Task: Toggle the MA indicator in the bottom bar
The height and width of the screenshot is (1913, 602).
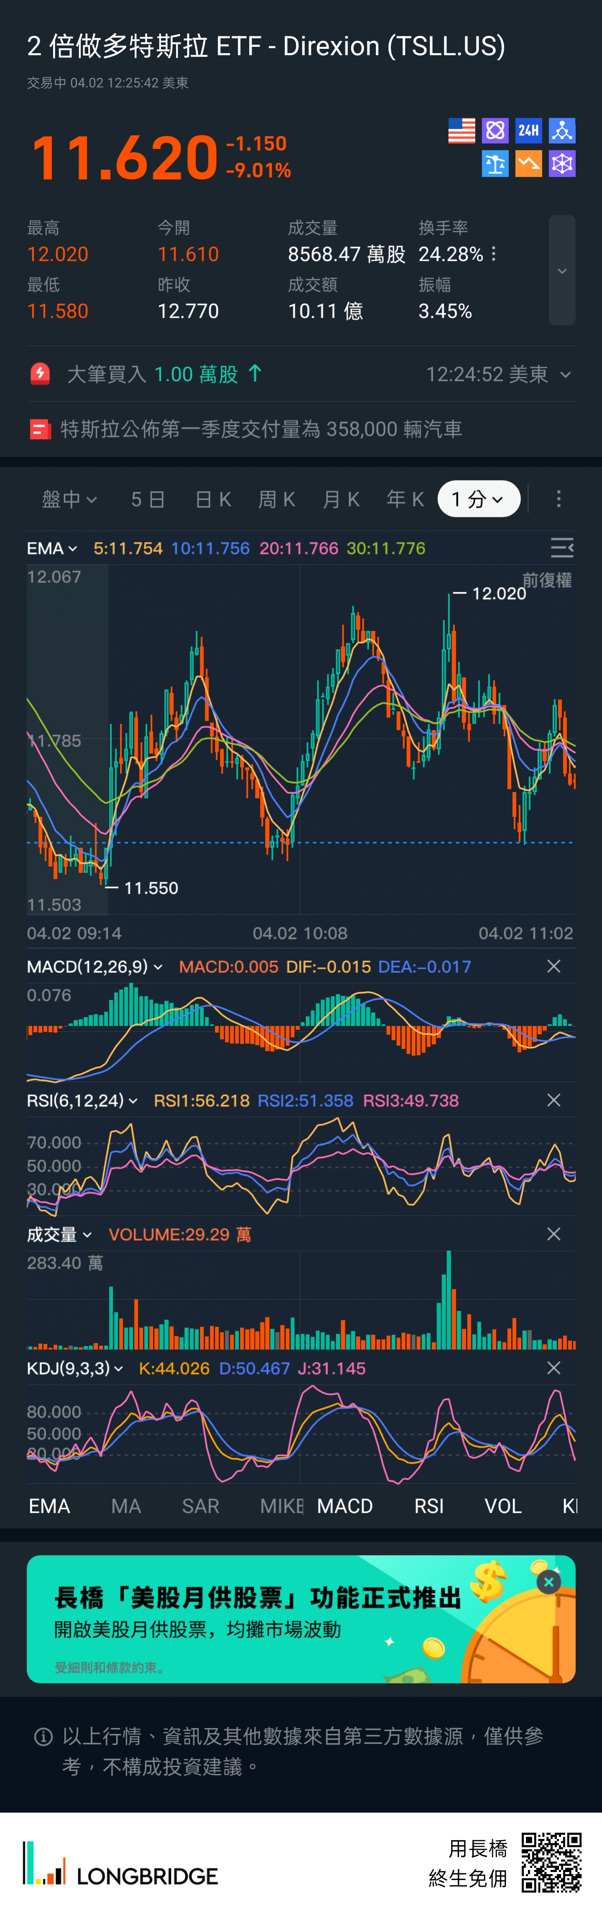Action: pos(126,1506)
